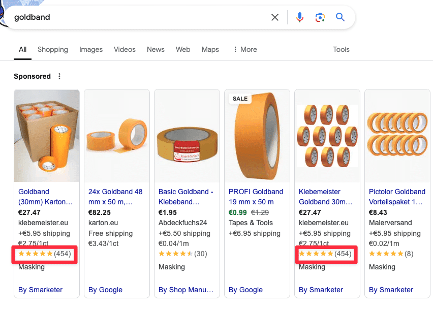Viewport: 433px width, 309px height.
Task: Click By Google under the PROFI Goldband card
Action: point(245,290)
